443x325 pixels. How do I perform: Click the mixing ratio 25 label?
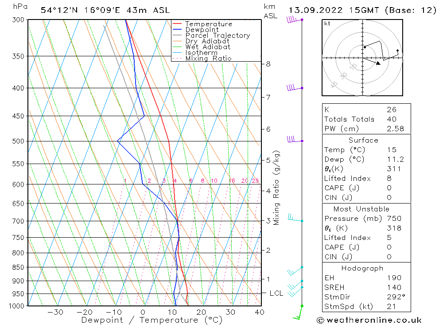256,180
